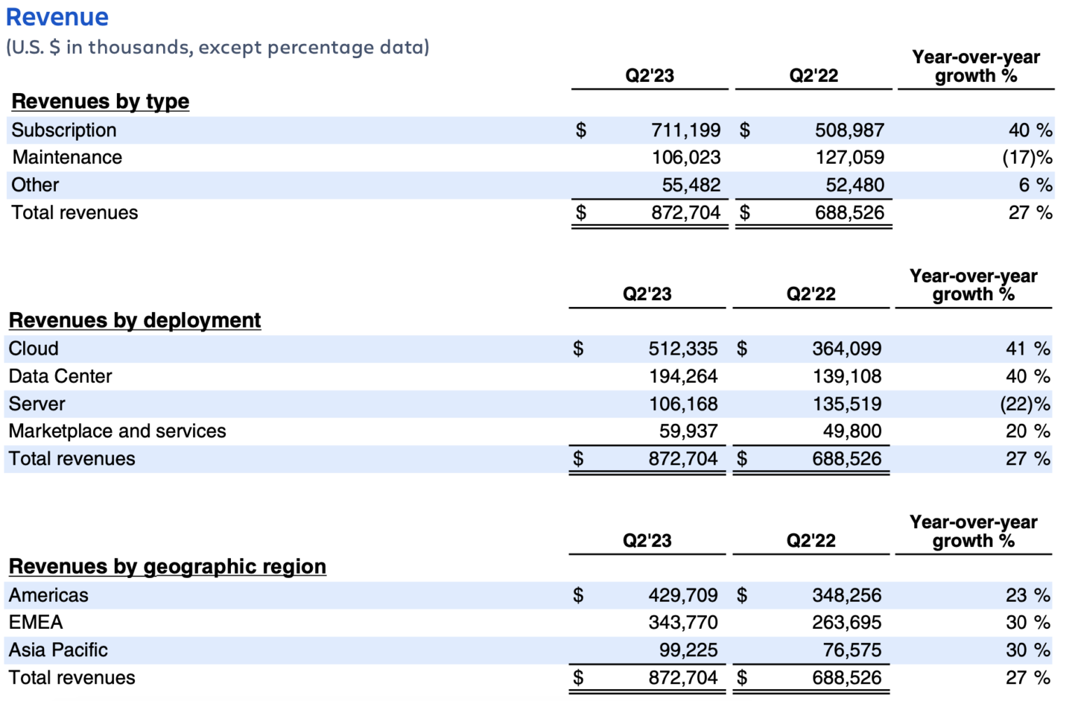Select the Cloud deployment row label

33,348
